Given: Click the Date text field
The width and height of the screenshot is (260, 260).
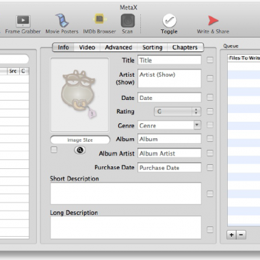Looking at the screenshot, I should pyautogui.click(x=170, y=98).
